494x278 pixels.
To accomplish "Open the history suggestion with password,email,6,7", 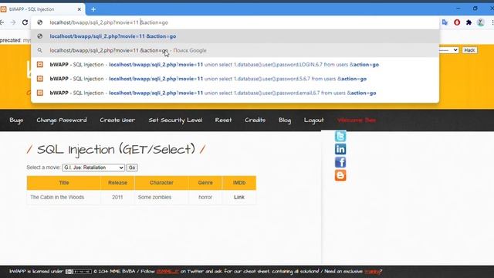I will (x=235, y=93).
